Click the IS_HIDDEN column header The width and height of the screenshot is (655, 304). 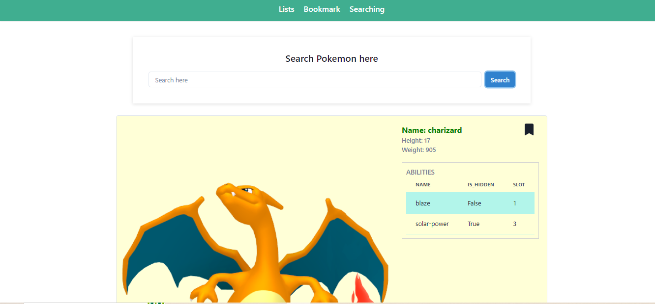[x=480, y=184]
